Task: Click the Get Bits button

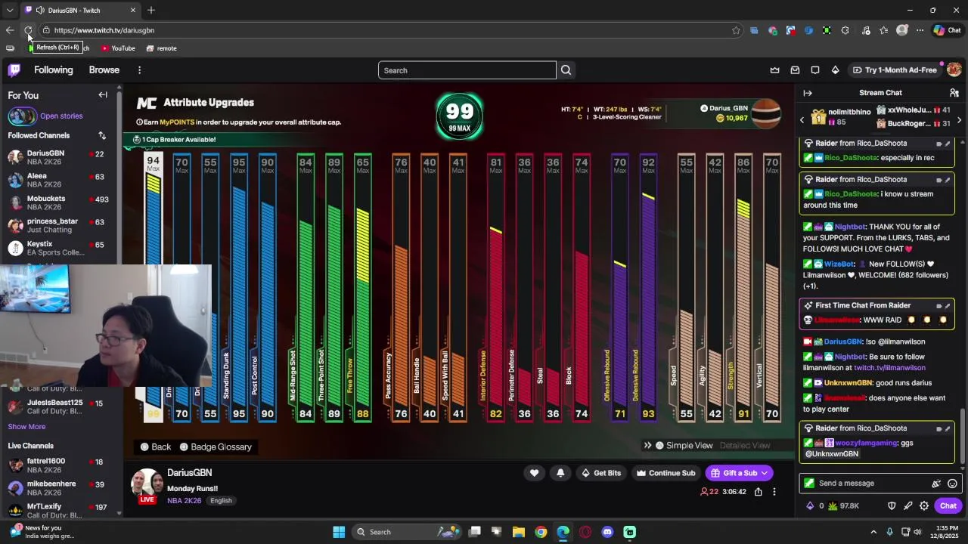Action: [601, 473]
